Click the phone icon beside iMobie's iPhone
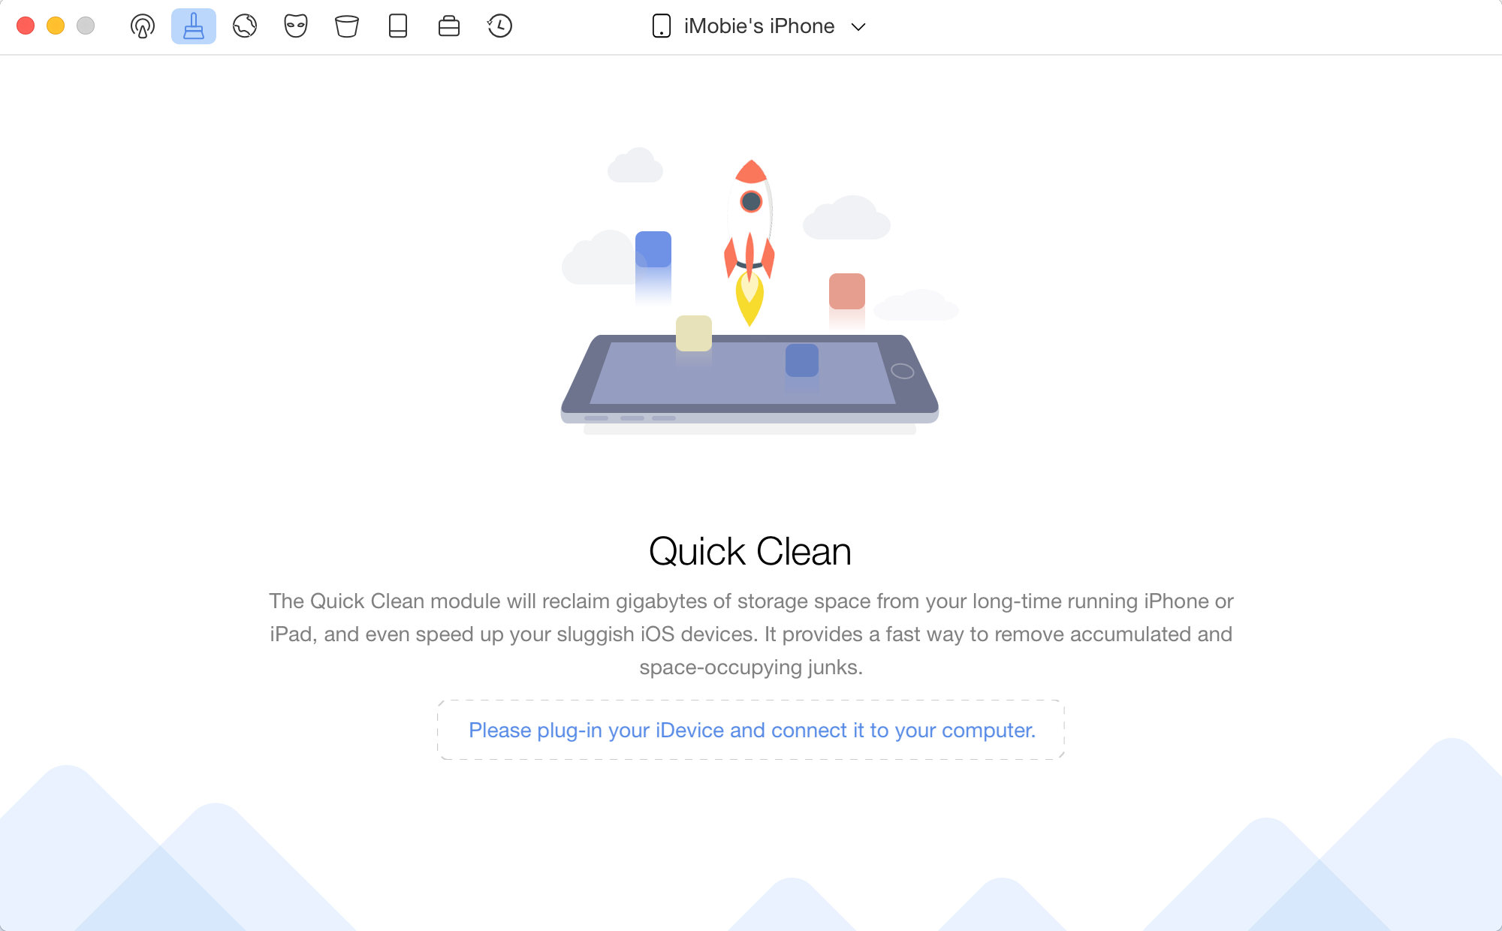 [x=662, y=26]
